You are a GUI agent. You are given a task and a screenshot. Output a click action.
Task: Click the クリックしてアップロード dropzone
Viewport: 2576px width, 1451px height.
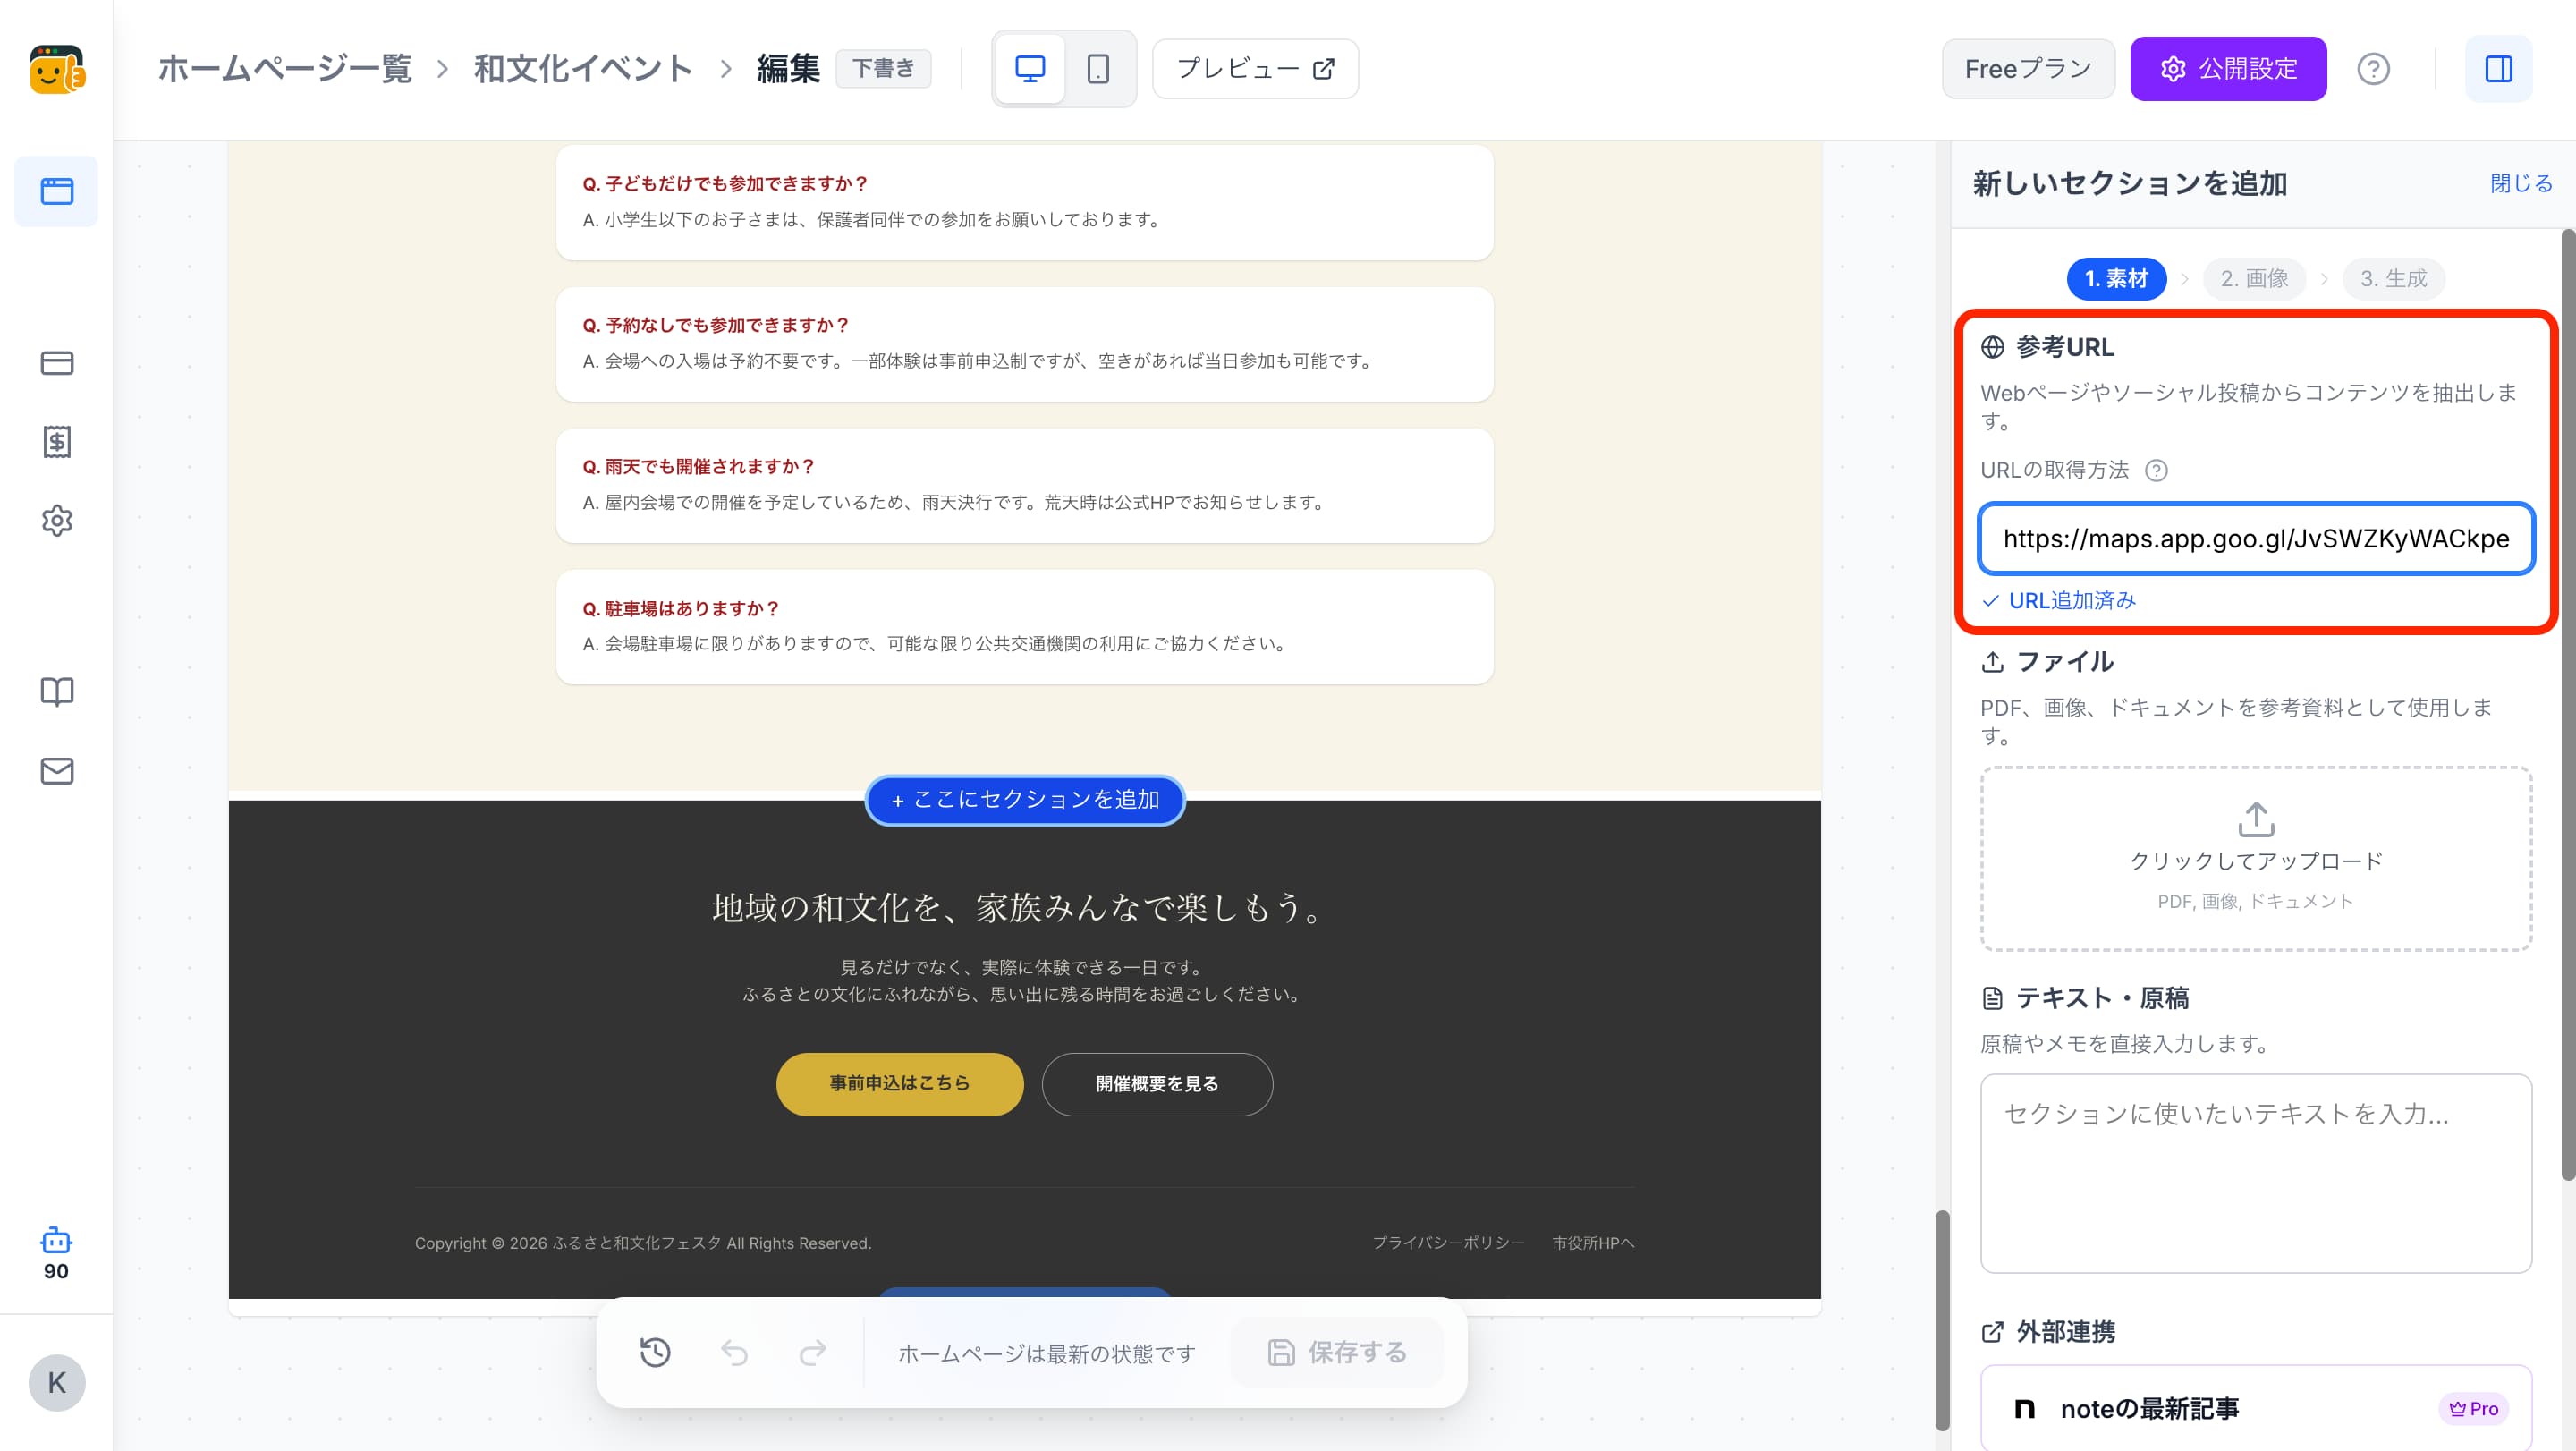(x=2256, y=858)
